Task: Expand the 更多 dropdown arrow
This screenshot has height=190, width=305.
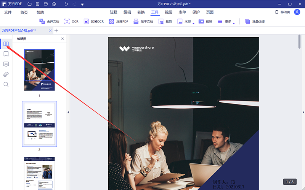Action: pyautogui.click(x=234, y=24)
